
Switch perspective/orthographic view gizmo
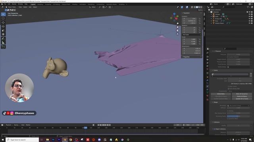(x=177, y=34)
